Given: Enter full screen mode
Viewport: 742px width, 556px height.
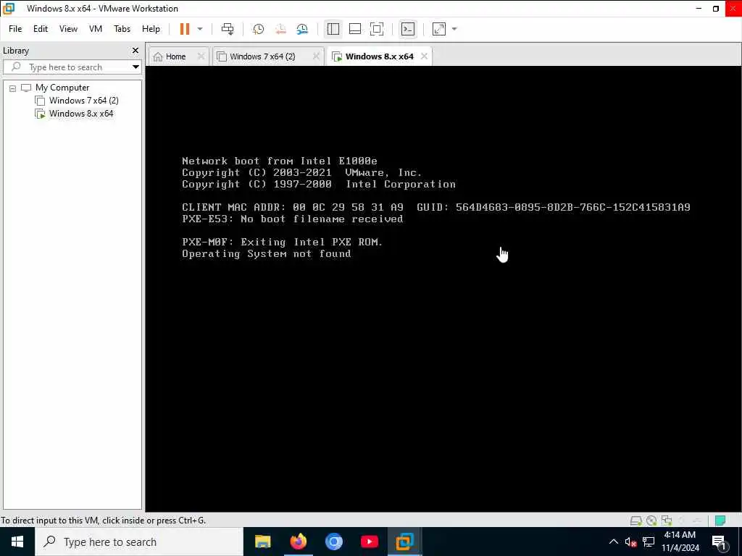Looking at the screenshot, I should (x=377, y=29).
